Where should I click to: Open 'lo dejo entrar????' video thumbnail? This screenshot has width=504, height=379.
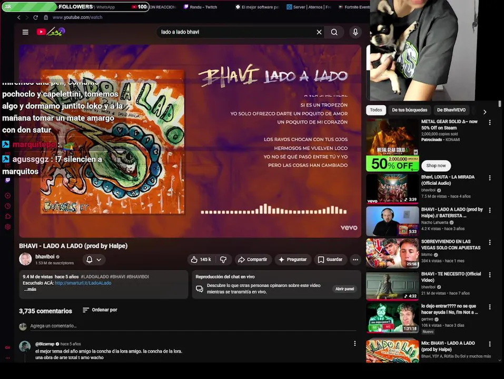tap(392, 318)
